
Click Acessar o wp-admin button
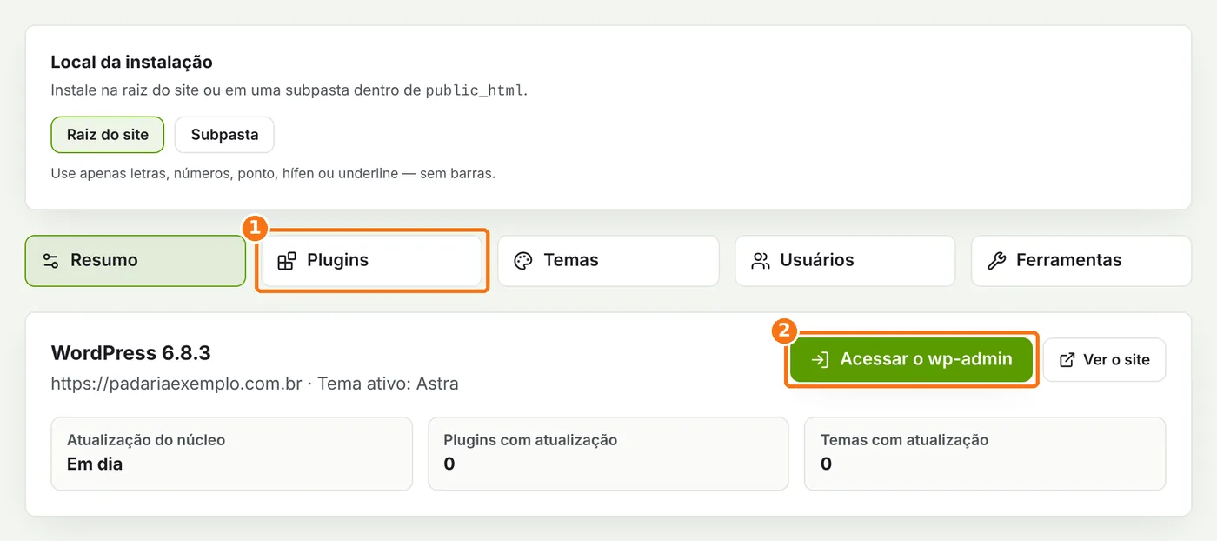click(911, 359)
